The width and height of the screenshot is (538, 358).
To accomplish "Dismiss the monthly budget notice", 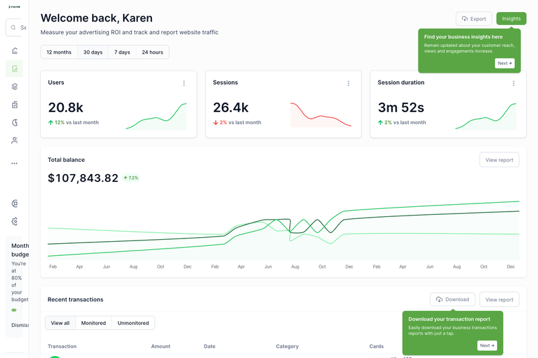I will tap(20, 325).
